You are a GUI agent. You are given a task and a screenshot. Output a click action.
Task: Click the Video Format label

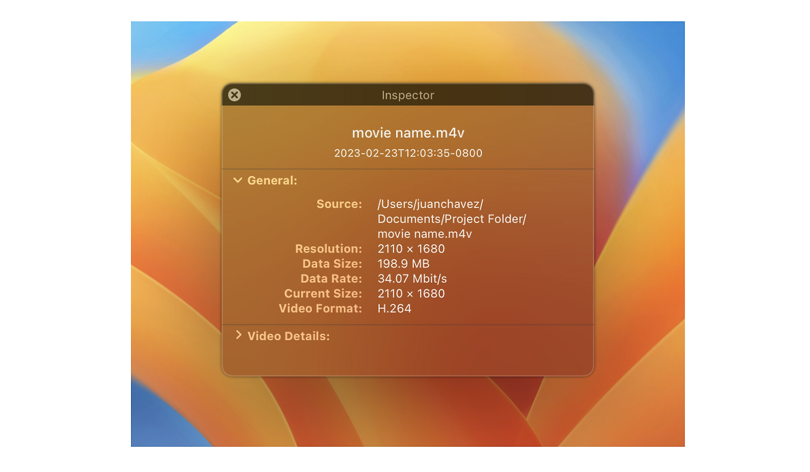point(321,309)
